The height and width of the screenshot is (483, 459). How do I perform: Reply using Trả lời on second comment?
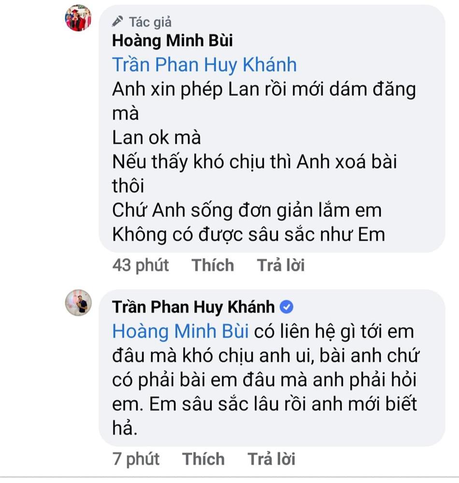tap(272, 459)
